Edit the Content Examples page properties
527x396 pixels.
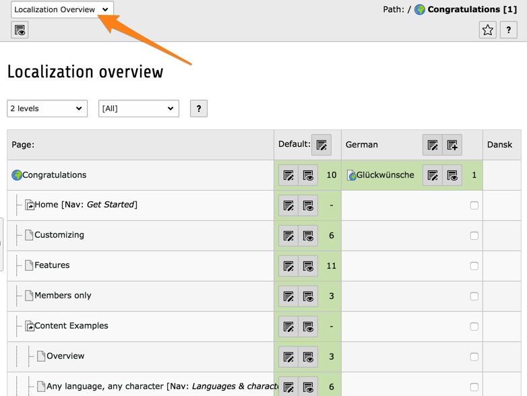[288, 326]
